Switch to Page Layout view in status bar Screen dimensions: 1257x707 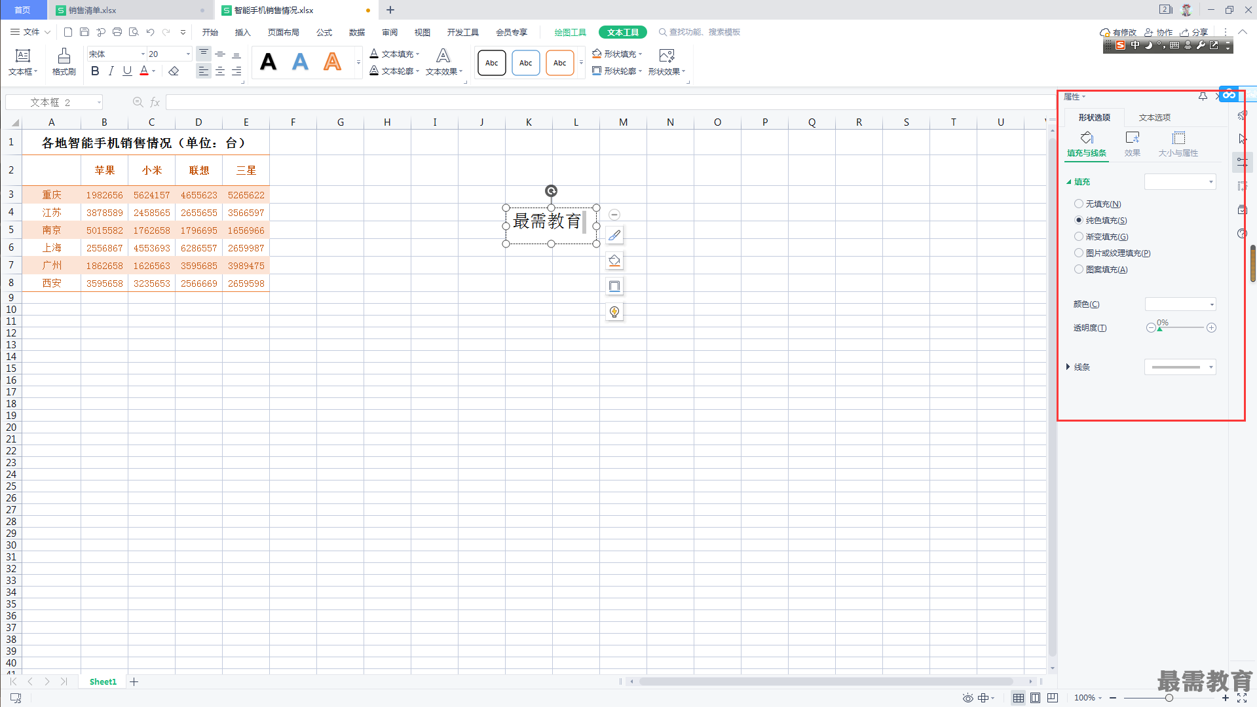1036,698
